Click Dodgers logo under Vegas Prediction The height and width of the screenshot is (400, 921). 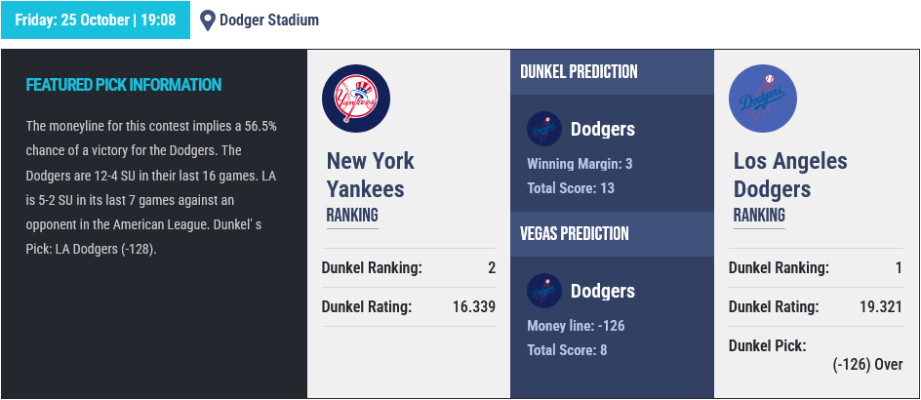coord(544,291)
